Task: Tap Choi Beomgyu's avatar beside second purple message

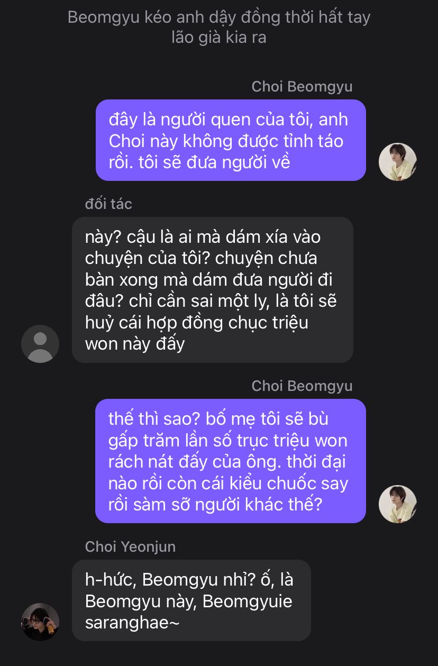Action: click(398, 504)
